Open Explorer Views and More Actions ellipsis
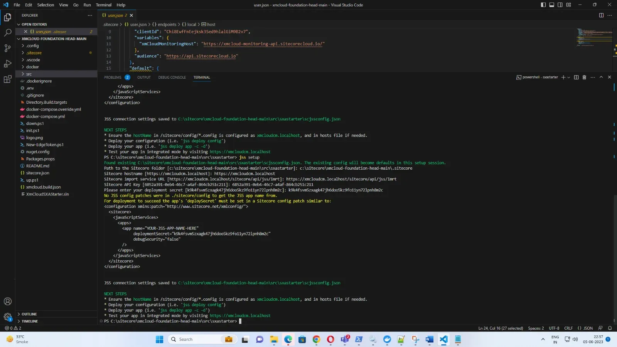Image resolution: width=617 pixels, height=347 pixels. (90, 15)
